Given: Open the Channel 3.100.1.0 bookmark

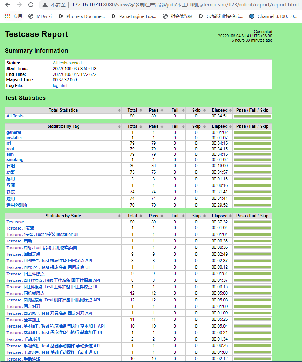Looking at the screenshot, I should pyautogui.click(x=273, y=16).
